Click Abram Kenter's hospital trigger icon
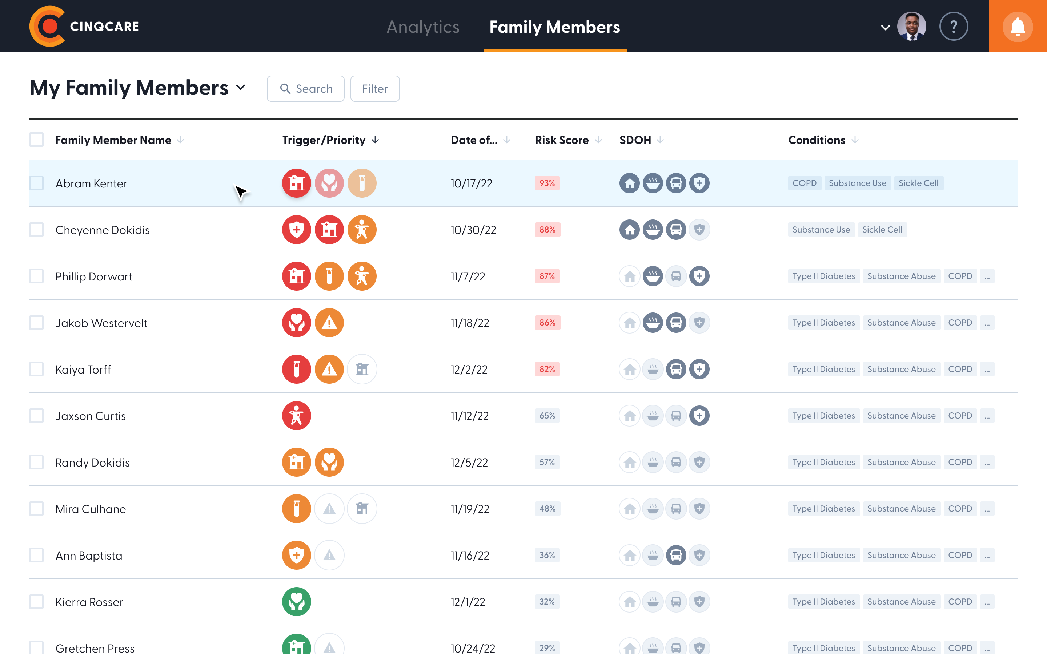Screen dimensions: 1047x654 point(296,183)
